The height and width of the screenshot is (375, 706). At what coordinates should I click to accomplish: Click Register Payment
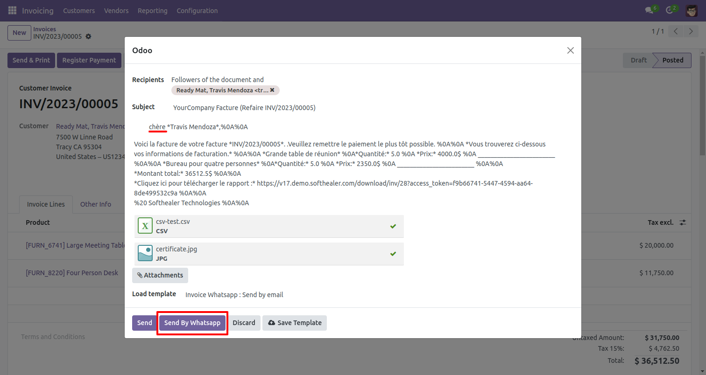pyautogui.click(x=89, y=60)
